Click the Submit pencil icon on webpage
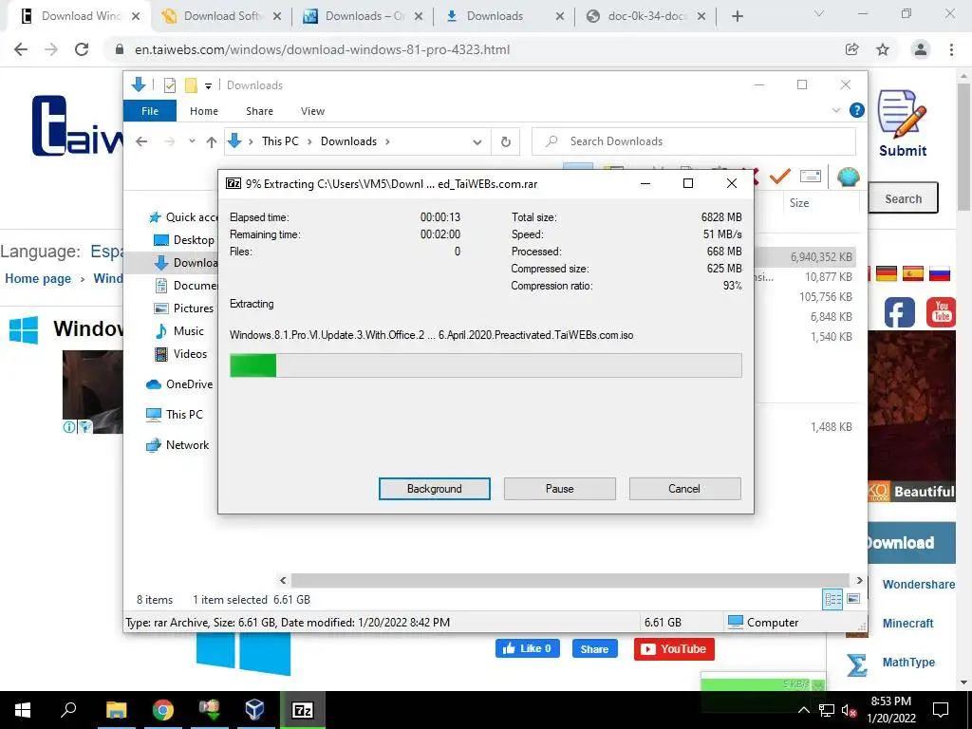Image resolution: width=972 pixels, height=729 pixels. [902, 114]
